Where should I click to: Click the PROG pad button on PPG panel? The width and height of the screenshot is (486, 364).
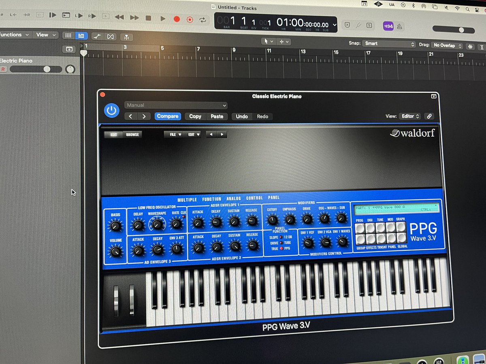click(359, 228)
